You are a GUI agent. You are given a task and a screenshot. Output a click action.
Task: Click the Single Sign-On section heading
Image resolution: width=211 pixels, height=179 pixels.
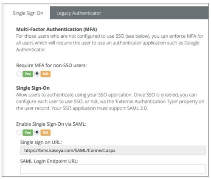click(33, 88)
